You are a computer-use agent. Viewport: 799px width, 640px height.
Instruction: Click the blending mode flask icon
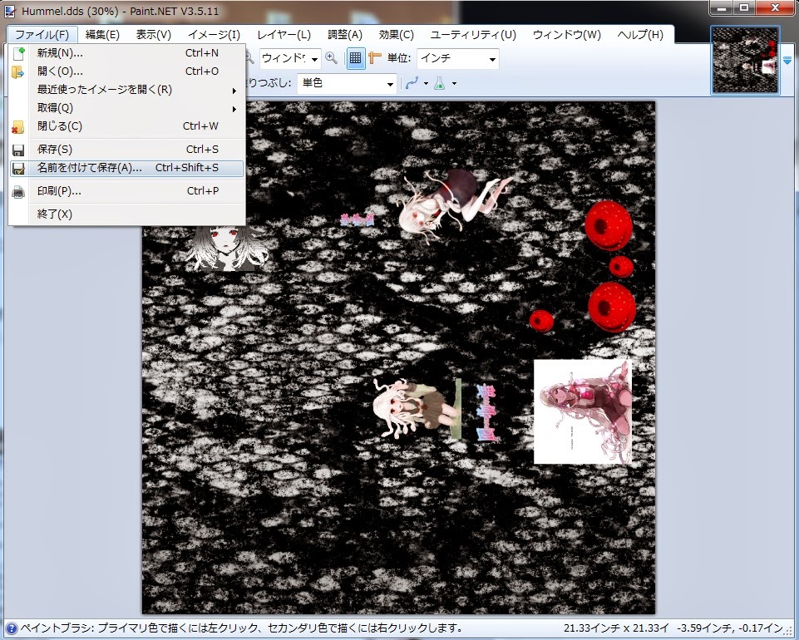pos(440,83)
